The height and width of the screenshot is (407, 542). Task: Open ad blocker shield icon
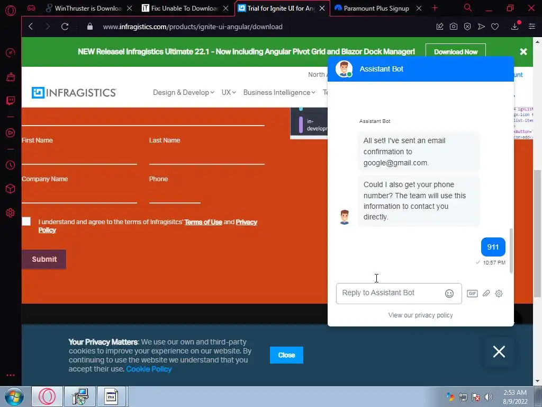pos(467,26)
